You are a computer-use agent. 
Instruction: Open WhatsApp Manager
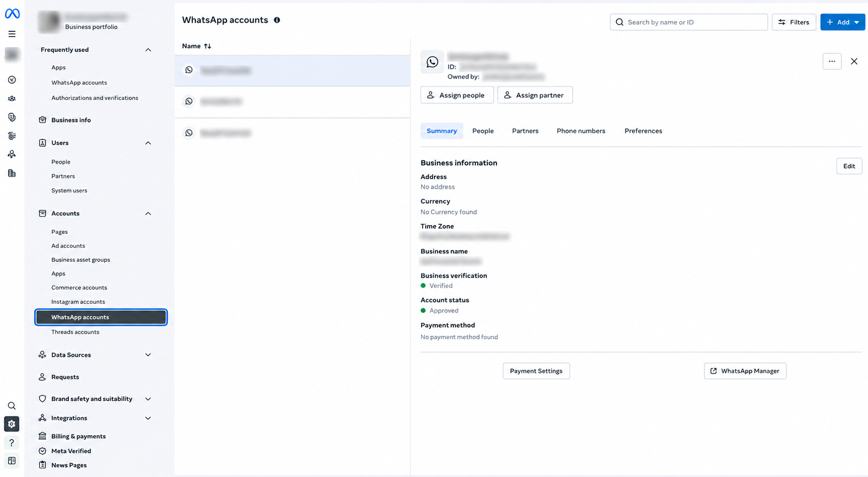coord(745,371)
